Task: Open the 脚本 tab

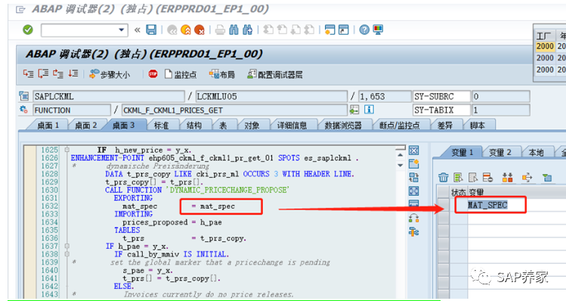Action: (x=477, y=126)
